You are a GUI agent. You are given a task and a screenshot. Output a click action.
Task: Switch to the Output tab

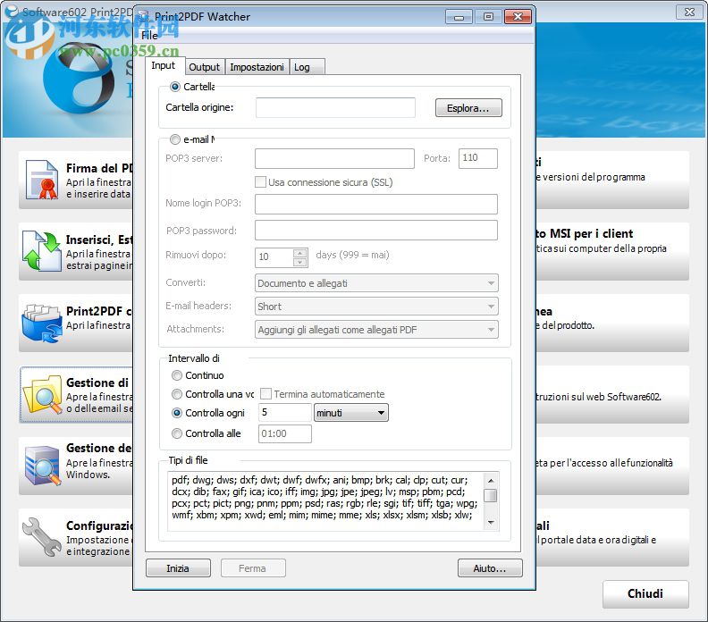(x=204, y=67)
